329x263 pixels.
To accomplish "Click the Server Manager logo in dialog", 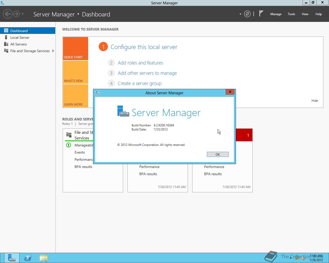I will [x=123, y=111].
